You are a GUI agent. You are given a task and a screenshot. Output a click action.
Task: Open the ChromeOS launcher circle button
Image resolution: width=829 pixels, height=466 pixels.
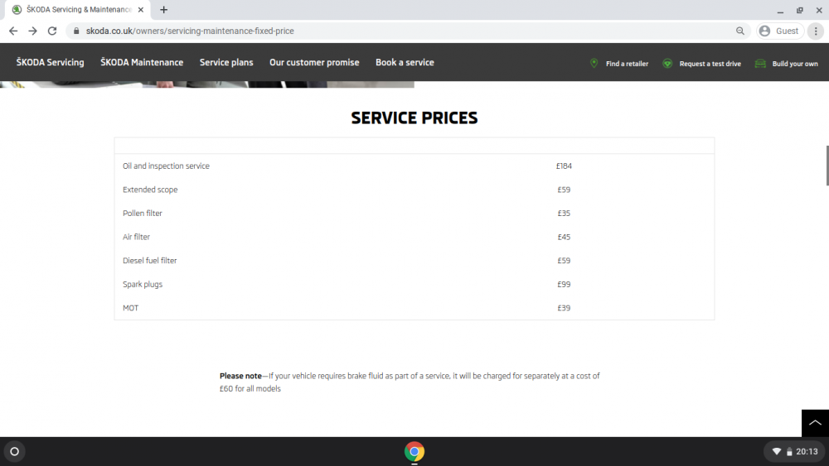pos(15,451)
